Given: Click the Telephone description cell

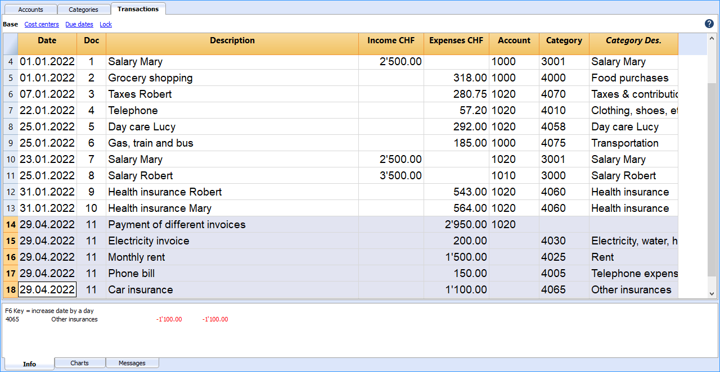Looking at the screenshot, I should 232,111.
